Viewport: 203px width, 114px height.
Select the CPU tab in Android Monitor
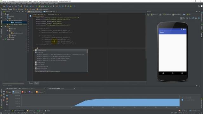[24, 92]
